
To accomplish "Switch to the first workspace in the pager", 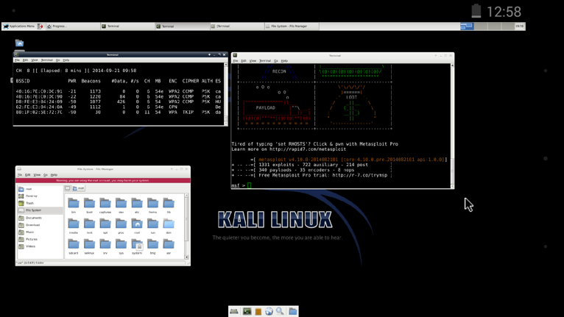I will click(x=467, y=26).
